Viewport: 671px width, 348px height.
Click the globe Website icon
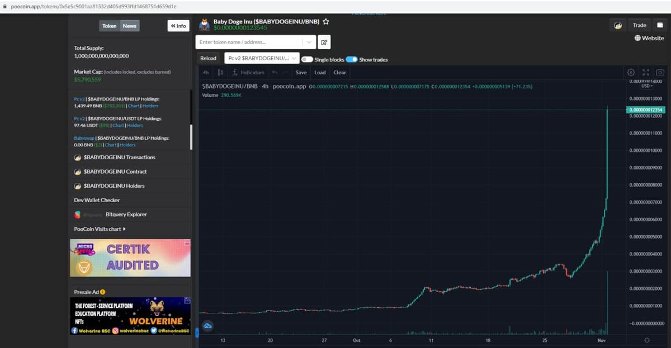pyautogui.click(x=637, y=39)
